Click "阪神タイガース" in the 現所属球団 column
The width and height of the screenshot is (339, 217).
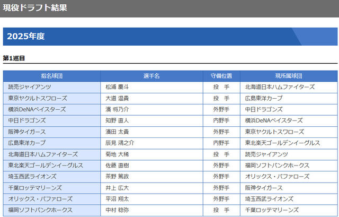(264, 188)
